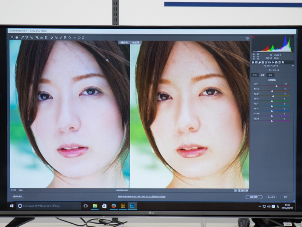Open the Camera Calibration panel icon

pos(276,62)
